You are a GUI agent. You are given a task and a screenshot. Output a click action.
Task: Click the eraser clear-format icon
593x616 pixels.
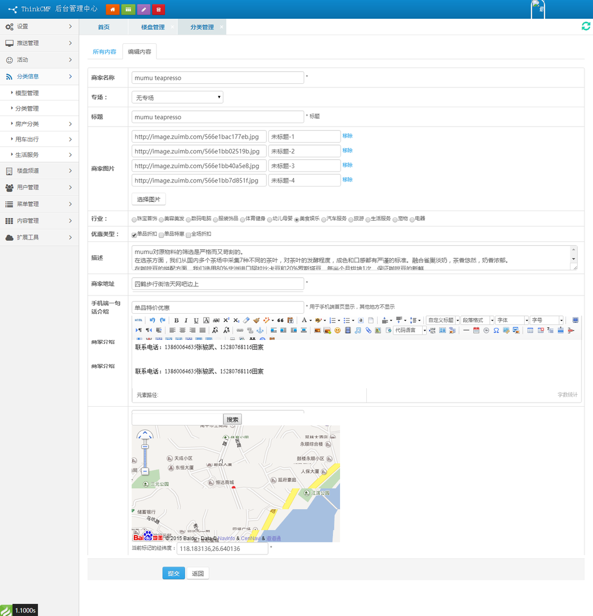(247, 320)
